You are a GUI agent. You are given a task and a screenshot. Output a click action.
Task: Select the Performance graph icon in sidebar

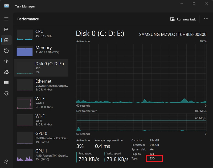[6, 40]
